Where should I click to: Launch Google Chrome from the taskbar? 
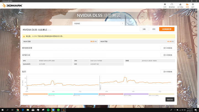pos(18,110)
